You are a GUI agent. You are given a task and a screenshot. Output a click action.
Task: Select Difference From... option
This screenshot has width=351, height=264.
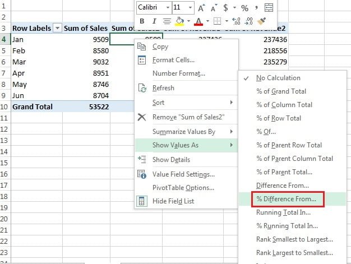(x=292, y=185)
